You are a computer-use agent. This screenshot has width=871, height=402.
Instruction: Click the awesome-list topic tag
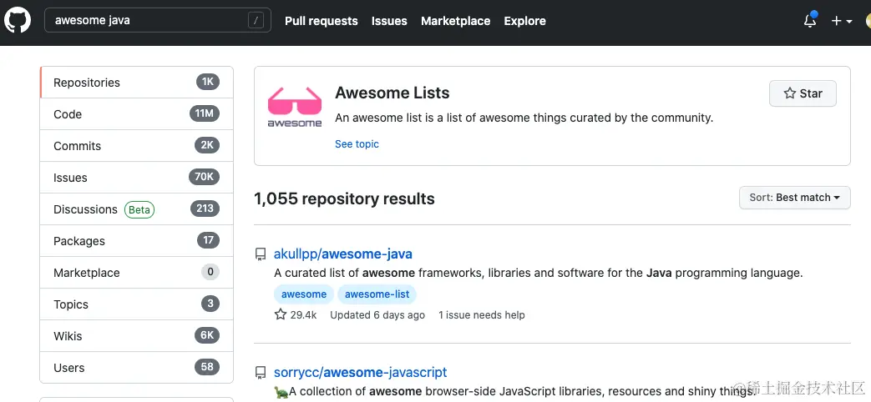pos(377,294)
